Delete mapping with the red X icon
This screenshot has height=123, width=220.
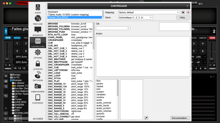click(x=188, y=12)
